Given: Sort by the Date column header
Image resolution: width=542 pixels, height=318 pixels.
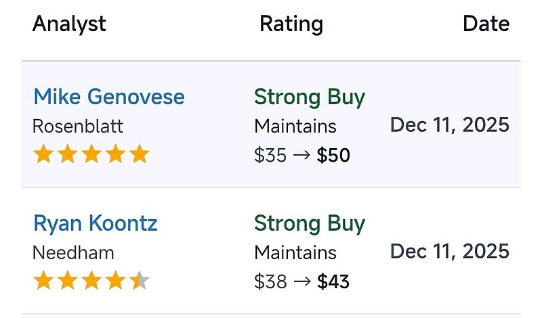Looking at the screenshot, I should click(x=486, y=24).
